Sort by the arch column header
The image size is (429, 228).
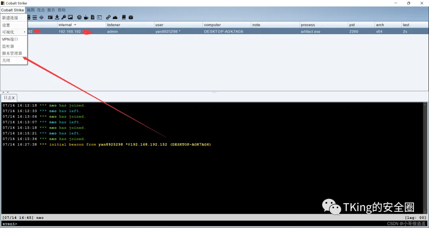[388, 25]
